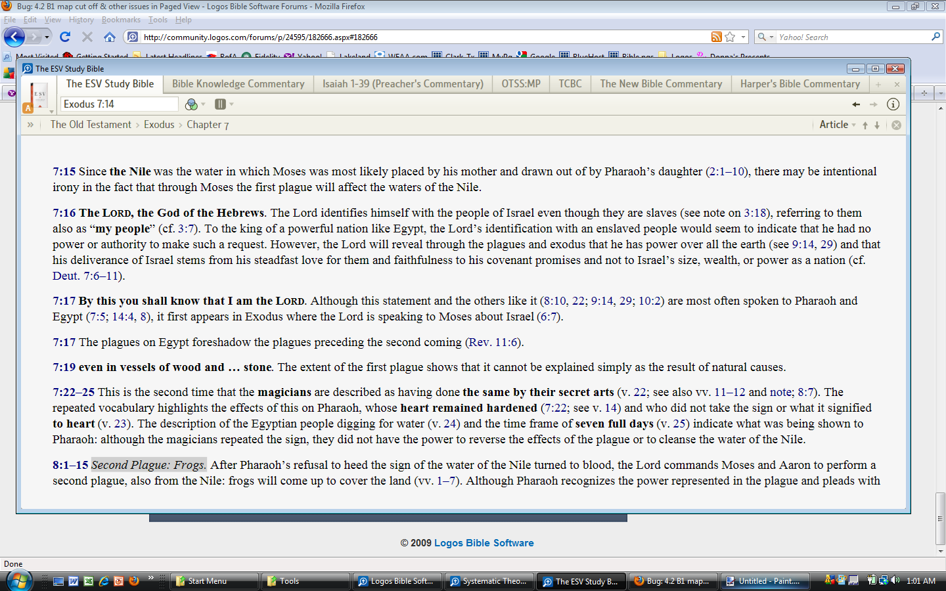Click the RSS feed icon in address bar
The height and width of the screenshot is (591, 946).
717,37
